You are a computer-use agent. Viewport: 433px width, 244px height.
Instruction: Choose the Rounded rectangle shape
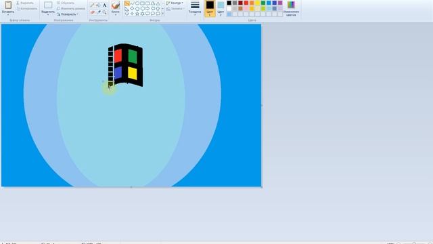point(147,3)
